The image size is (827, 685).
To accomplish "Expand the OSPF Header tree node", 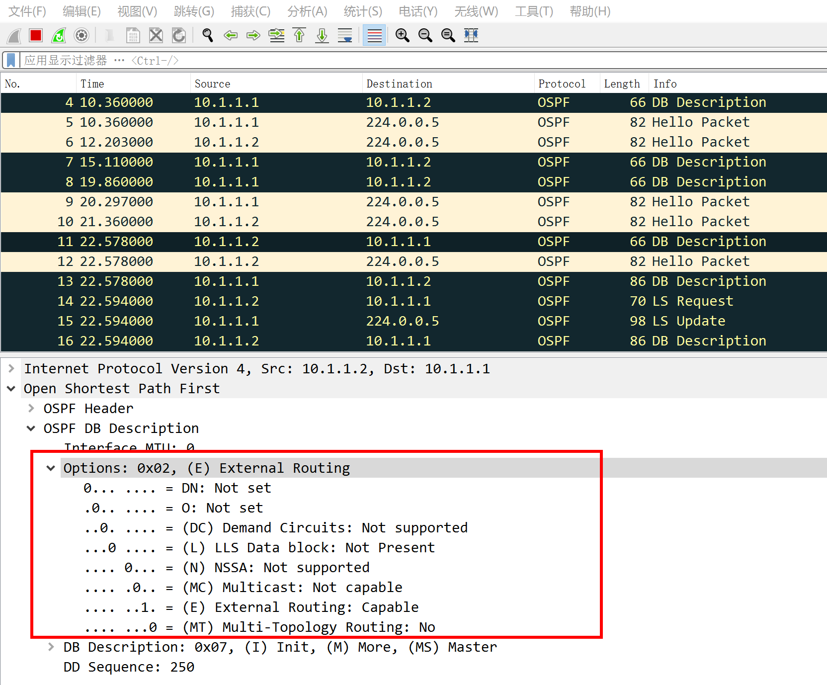I will tap(31, 409).
